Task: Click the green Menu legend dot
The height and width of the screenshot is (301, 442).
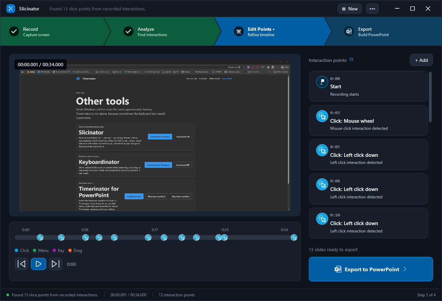Action: point(34,250)
